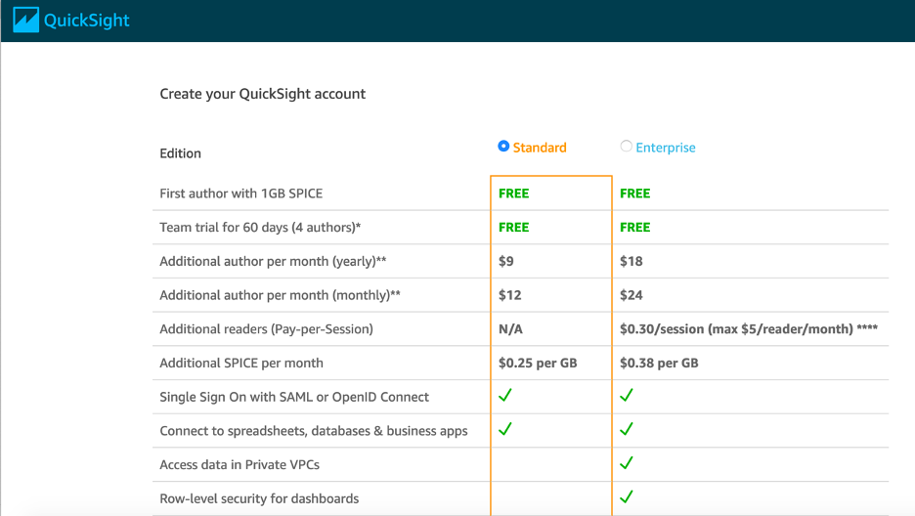Click the Standard N/A cell for Additional readers
The height and width of the screenshot is (516, 915).
[510, 329]
